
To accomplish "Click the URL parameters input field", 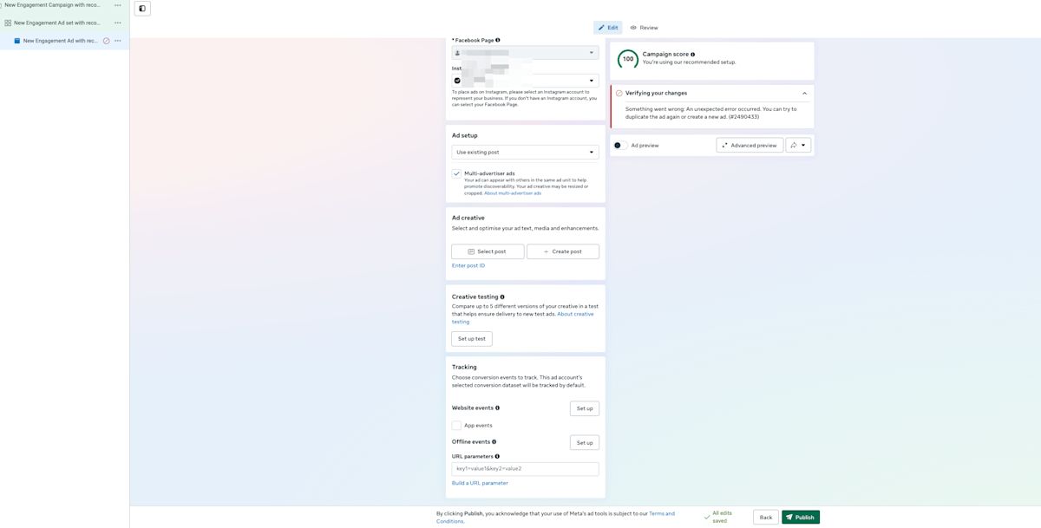I will (525, 469).
